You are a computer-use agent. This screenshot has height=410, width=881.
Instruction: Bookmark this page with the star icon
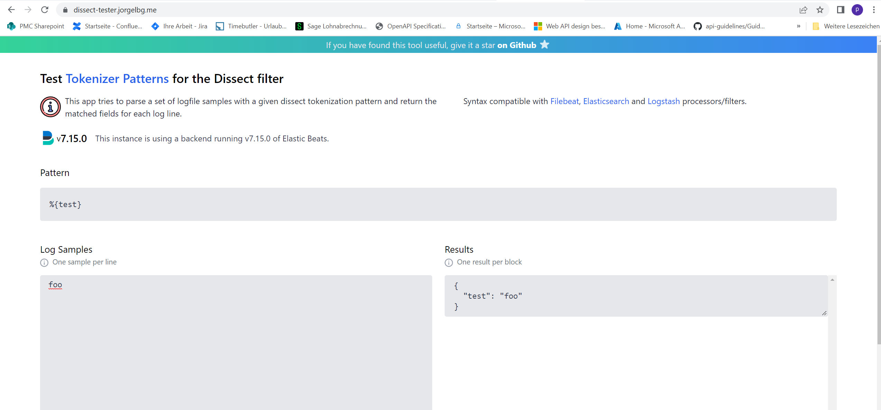coord(820,10)
